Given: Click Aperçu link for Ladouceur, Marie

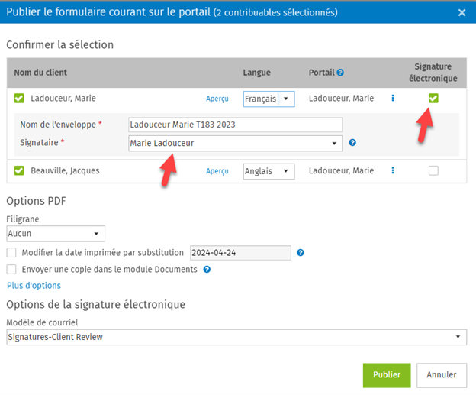Looking at the screenshot, I should [x=217, y=99].
